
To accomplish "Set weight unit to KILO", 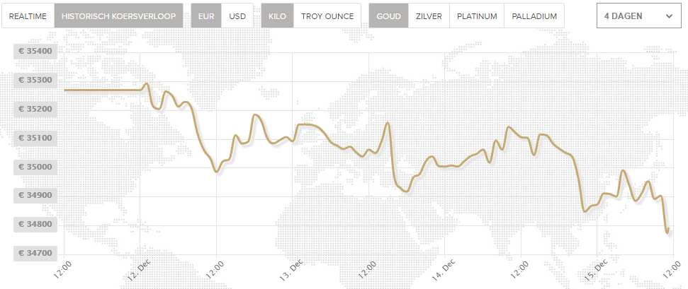I will point(277,16).
